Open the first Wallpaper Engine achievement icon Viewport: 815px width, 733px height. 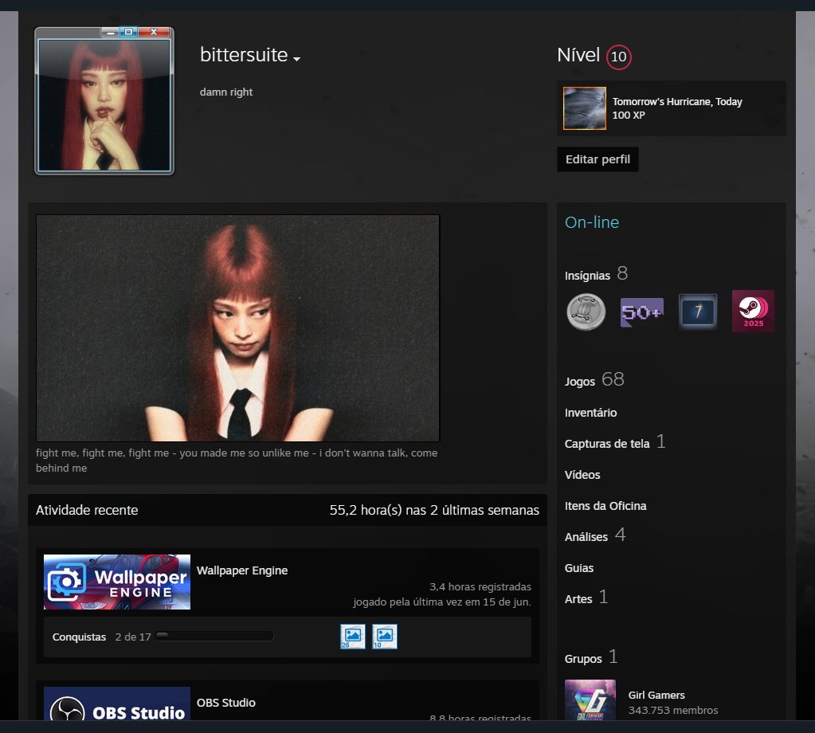(352, 637)
